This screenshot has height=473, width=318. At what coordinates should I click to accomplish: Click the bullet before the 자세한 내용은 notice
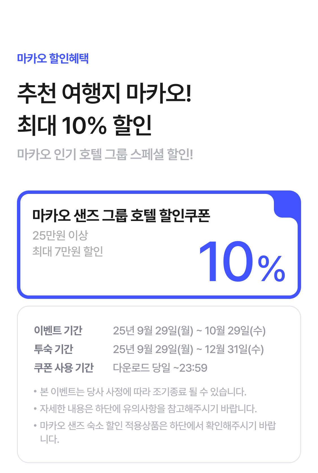pyautogui.click(x=35, y=408)
